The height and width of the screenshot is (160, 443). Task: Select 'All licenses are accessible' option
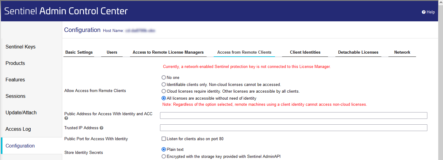[164, 98]
